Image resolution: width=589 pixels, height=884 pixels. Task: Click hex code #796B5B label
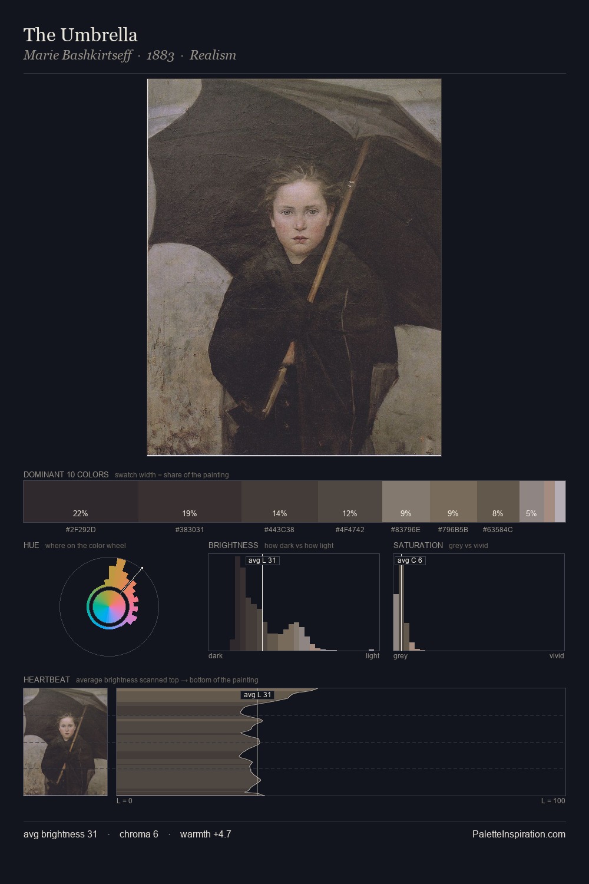click(453, 530)
